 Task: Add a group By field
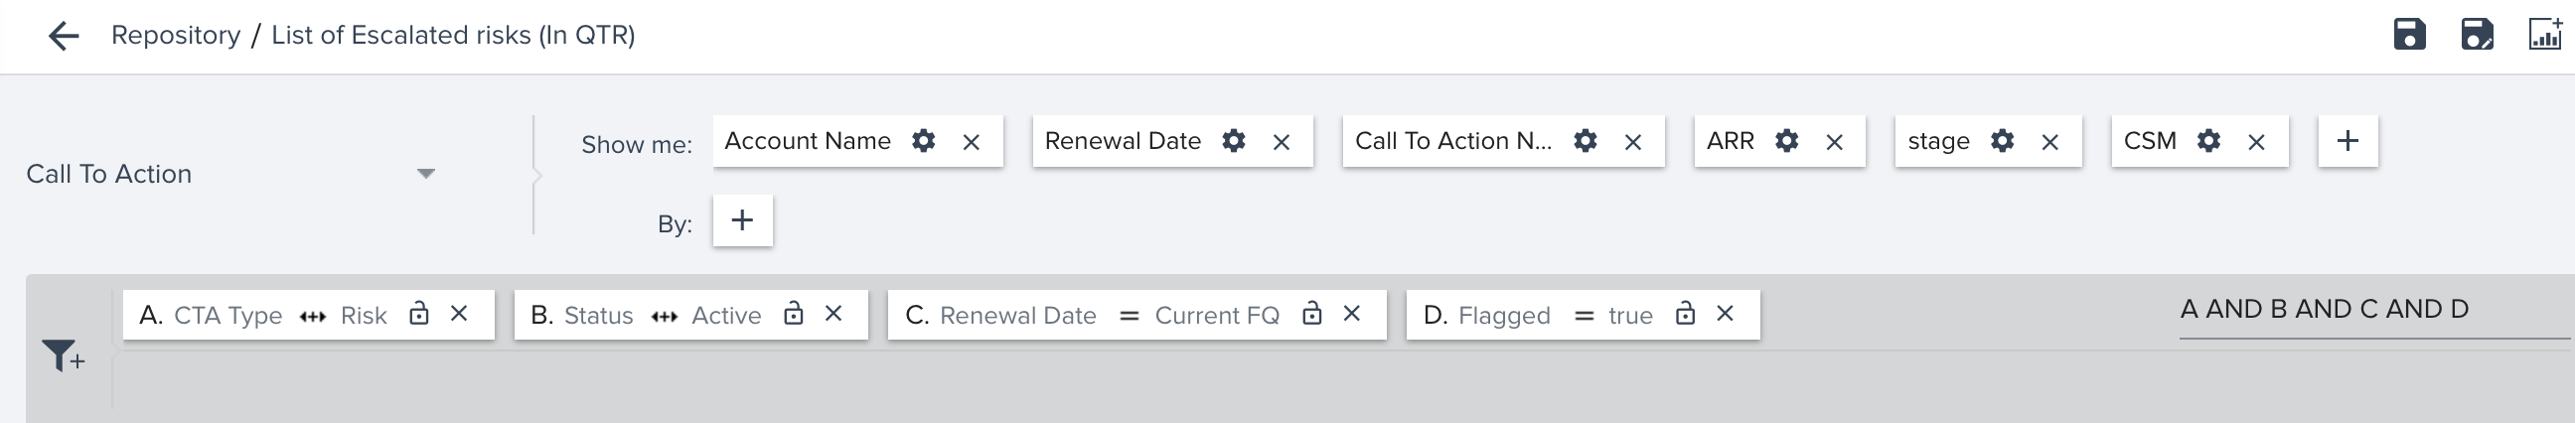(742, 221)
